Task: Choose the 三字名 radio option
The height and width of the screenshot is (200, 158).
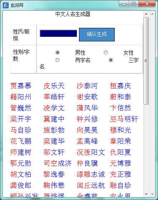Action: (x=111, y=60)
